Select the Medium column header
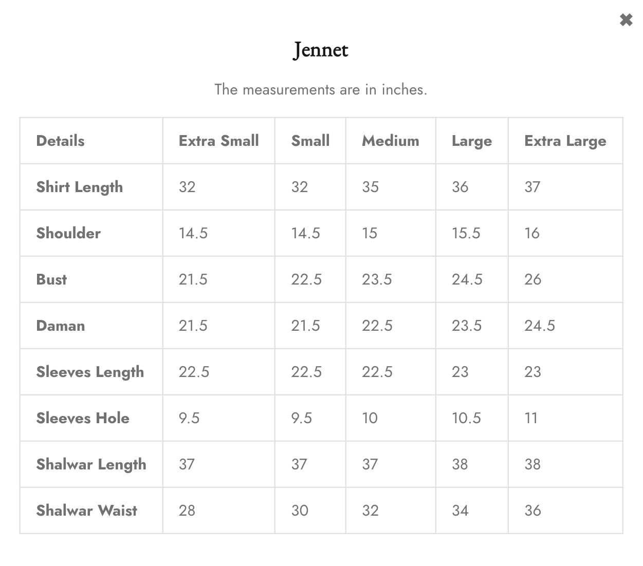643x566 pixels. 390,141
